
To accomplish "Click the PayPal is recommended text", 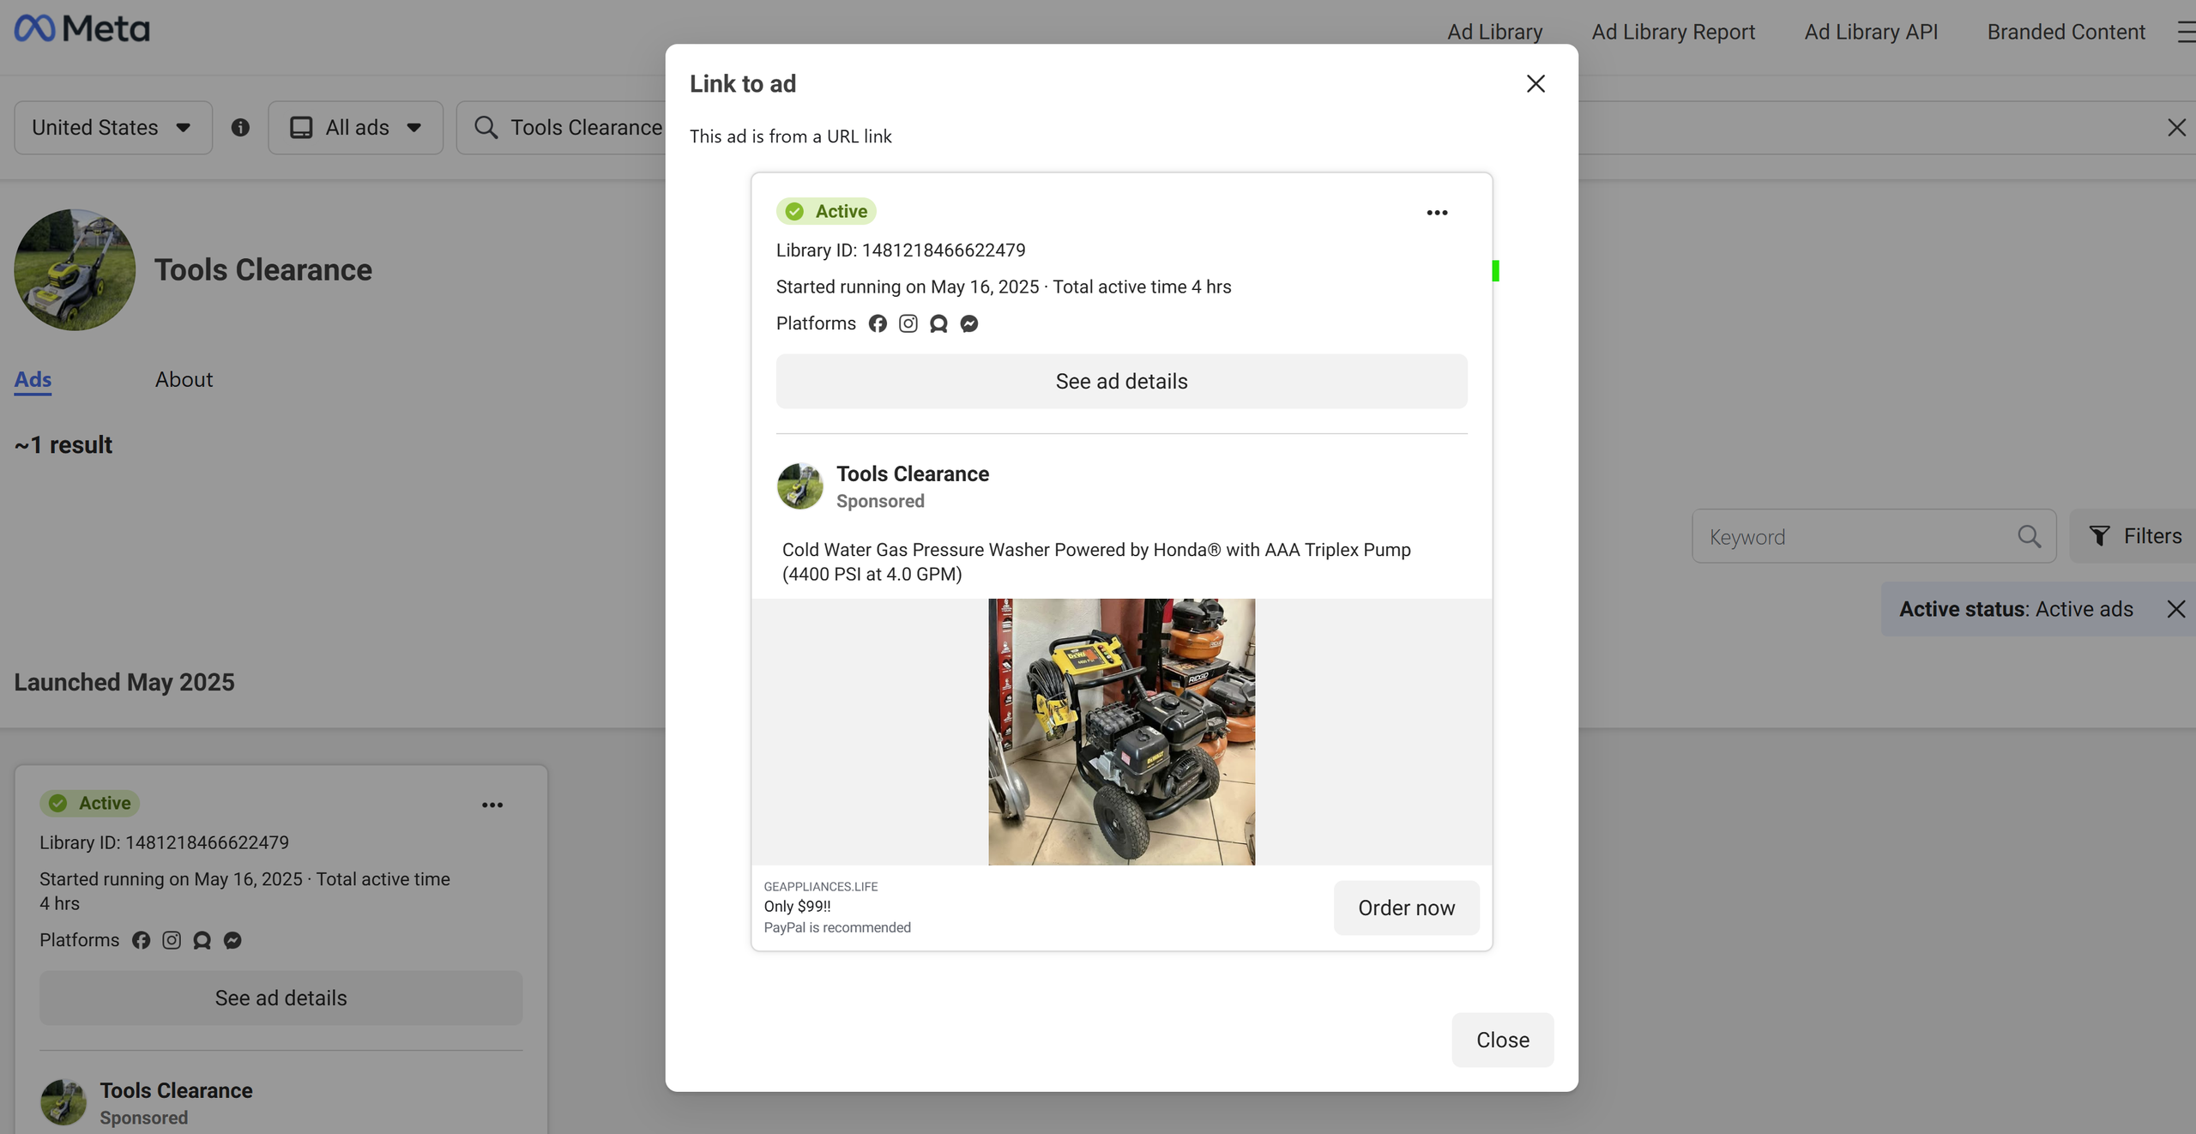I will click(x=837, y=927).
